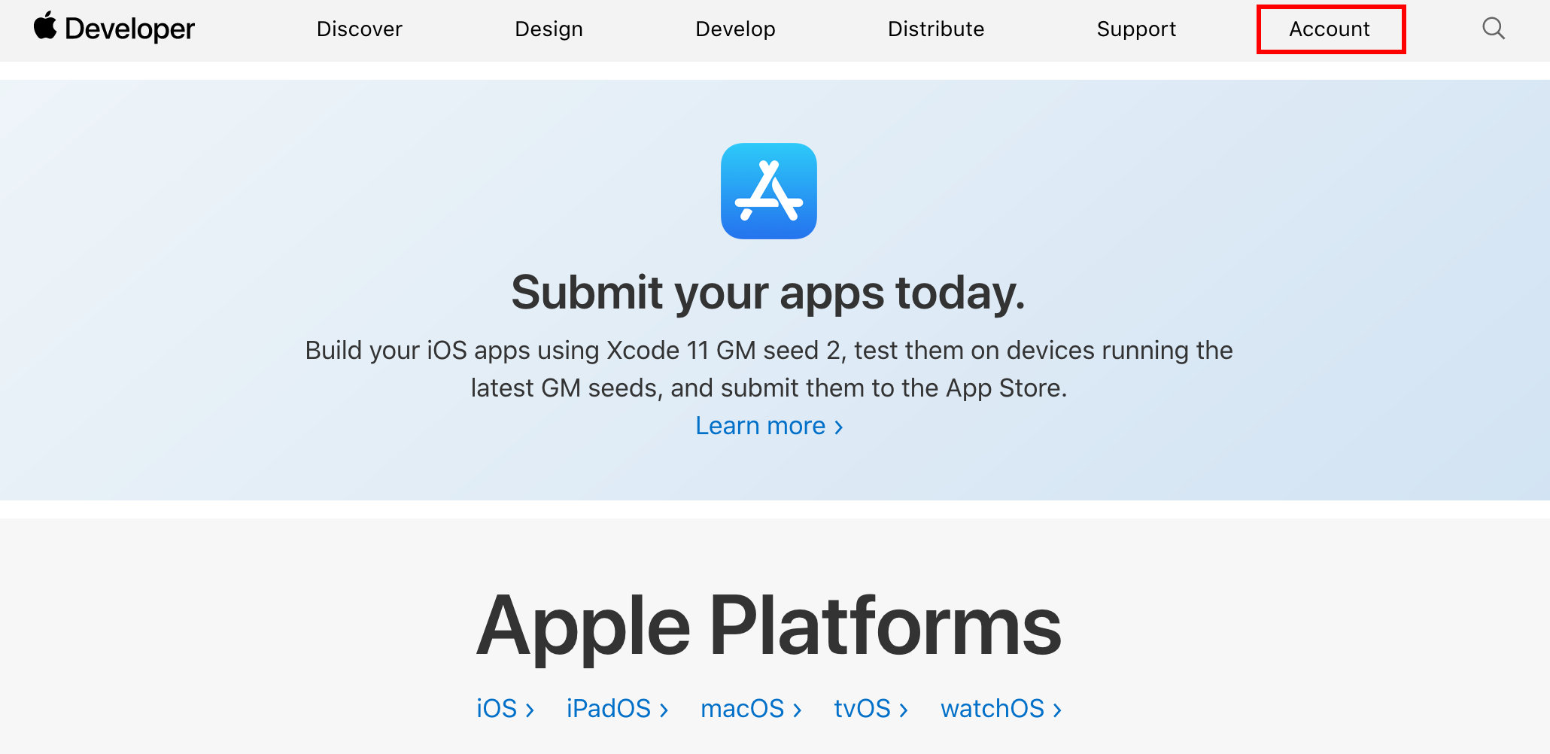Click the App Store icon above the headline
1550x754 pixels.
coord(769,192)
